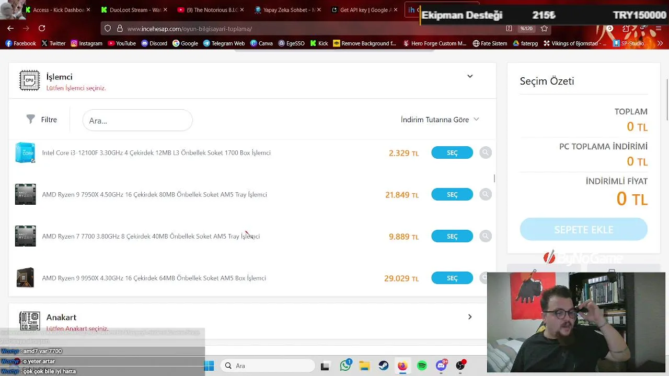
Task: Open Steam from taskbar
Action: tap(384, 366)
